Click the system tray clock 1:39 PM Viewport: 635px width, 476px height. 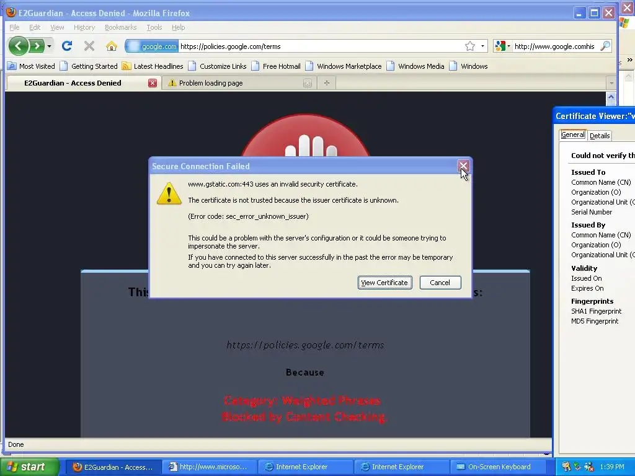(612, 467)
